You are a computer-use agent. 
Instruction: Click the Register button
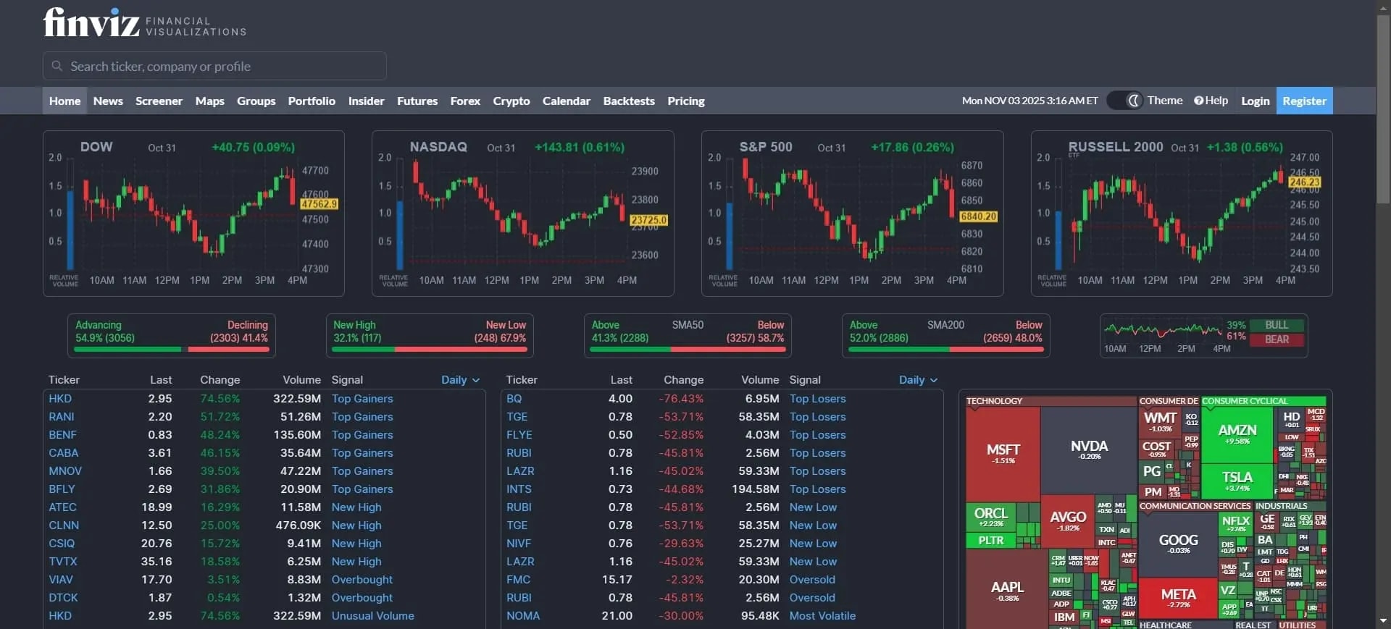point(1304,101)
